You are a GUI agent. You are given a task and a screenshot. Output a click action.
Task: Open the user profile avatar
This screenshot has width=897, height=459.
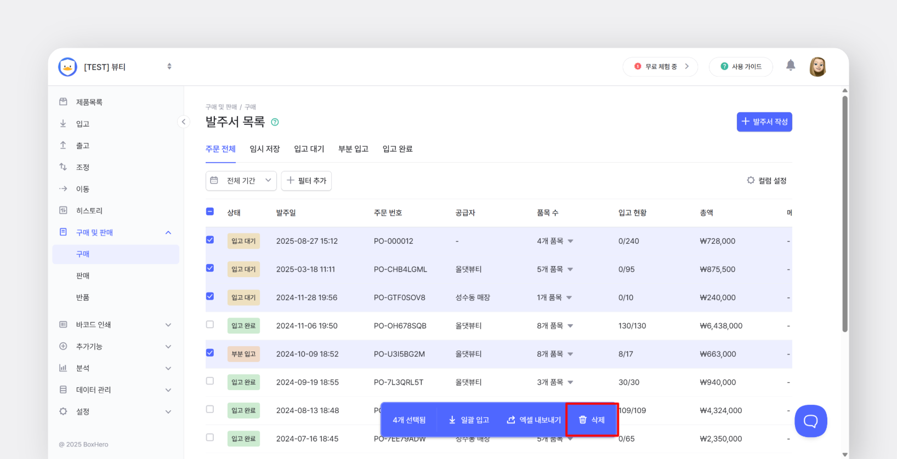coord(817,67)
